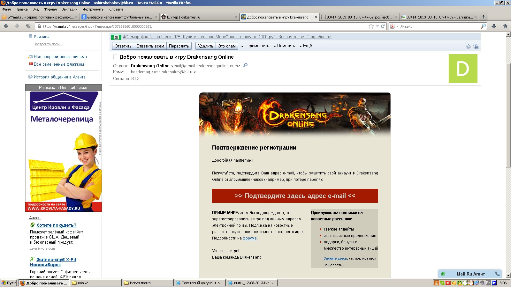Click the Drakensang Online banner image
The height and width of the screenshot is (287, 511).
[295, 115]
